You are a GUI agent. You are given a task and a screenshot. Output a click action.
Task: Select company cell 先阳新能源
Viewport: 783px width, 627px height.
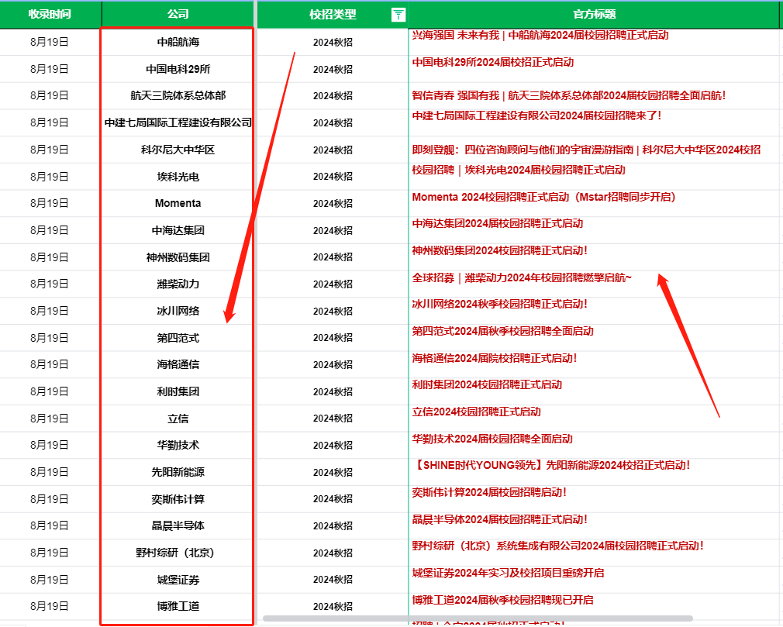click(178, 472)
